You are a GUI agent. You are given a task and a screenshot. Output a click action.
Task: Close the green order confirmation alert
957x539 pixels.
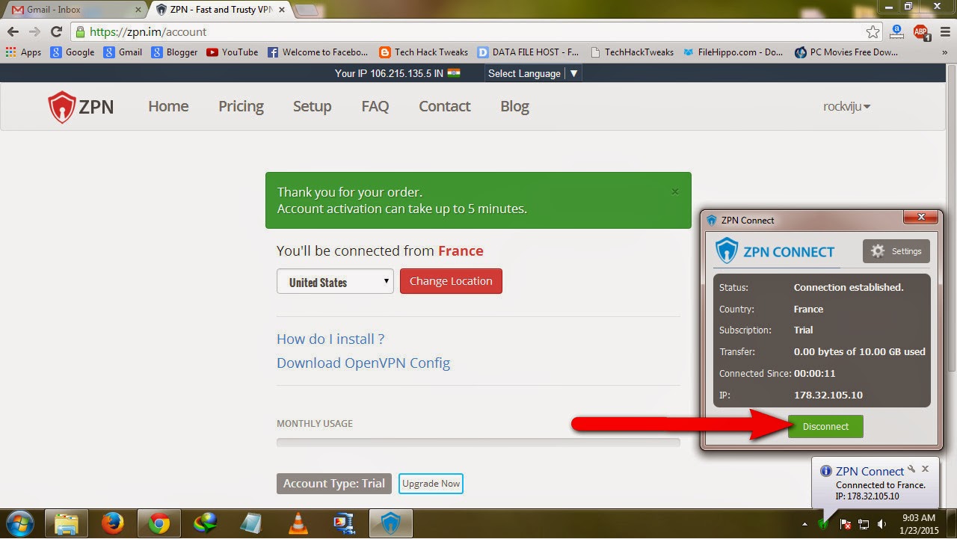point(675,191)
